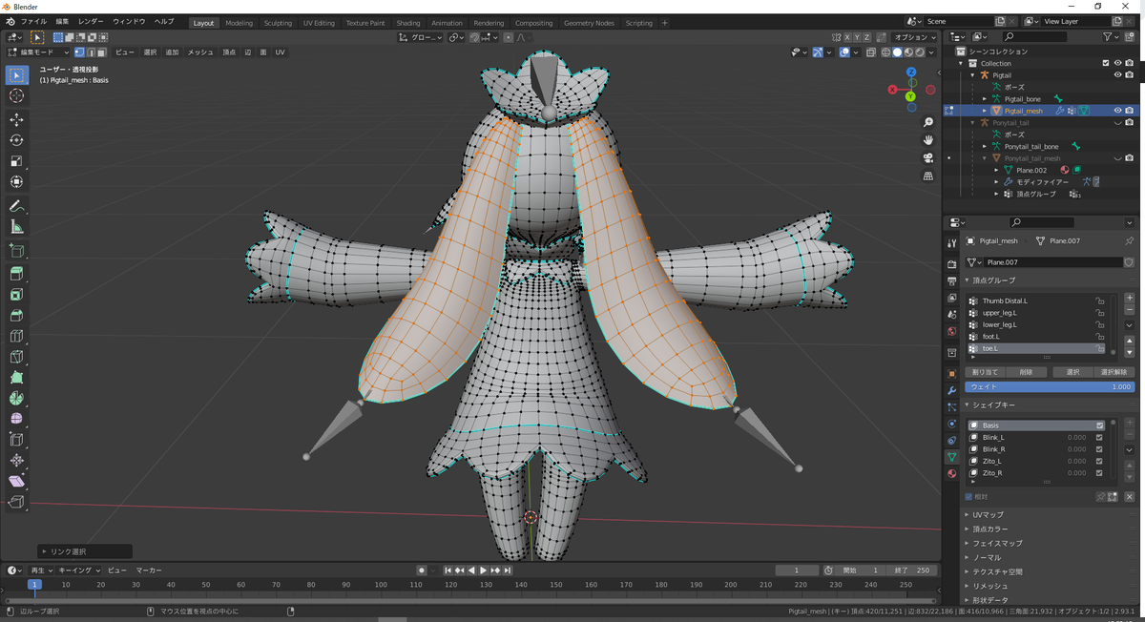
Task: Uncheck the Collection exclude checkbox
Action: pyautogui.click(x=1104, y=63)
